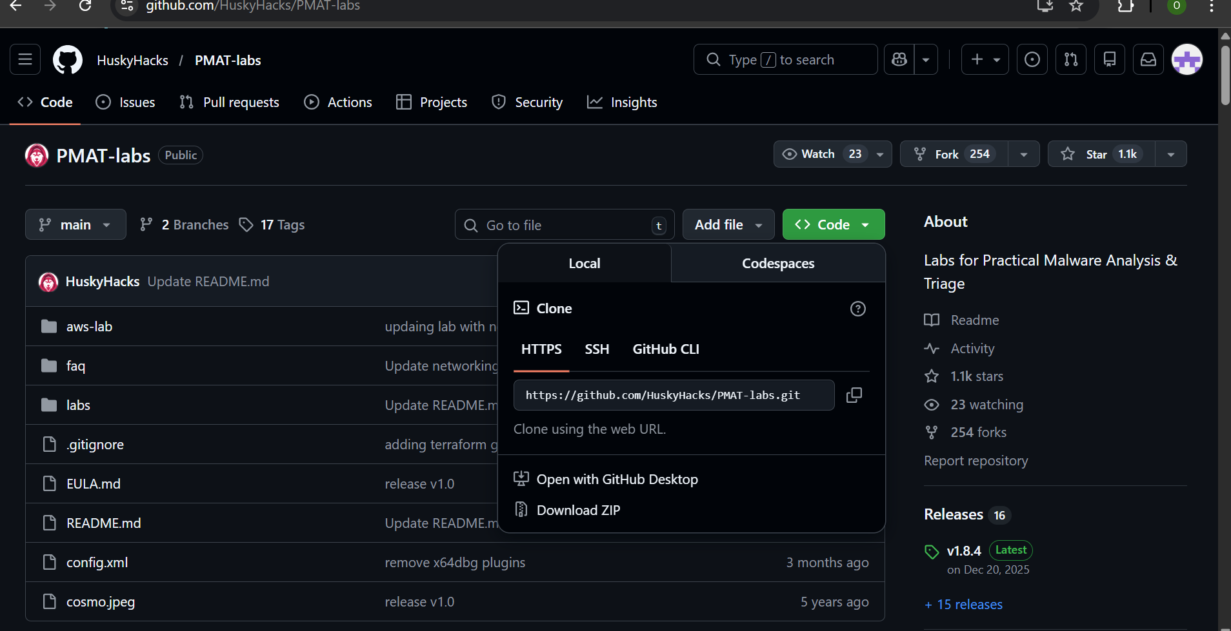The image size is (1231, 631).
Task: View 17 Tags link
Action: click(x=272, y=225)
